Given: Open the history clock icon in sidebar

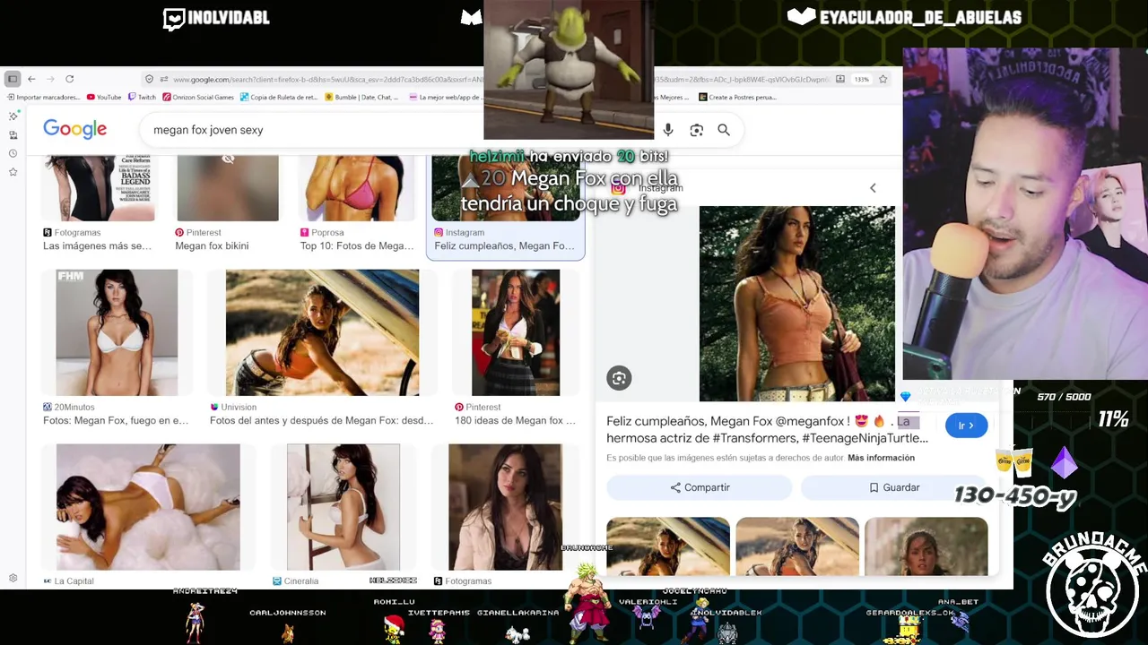Looking at the screenshot, I should click(x=13, y=153).
